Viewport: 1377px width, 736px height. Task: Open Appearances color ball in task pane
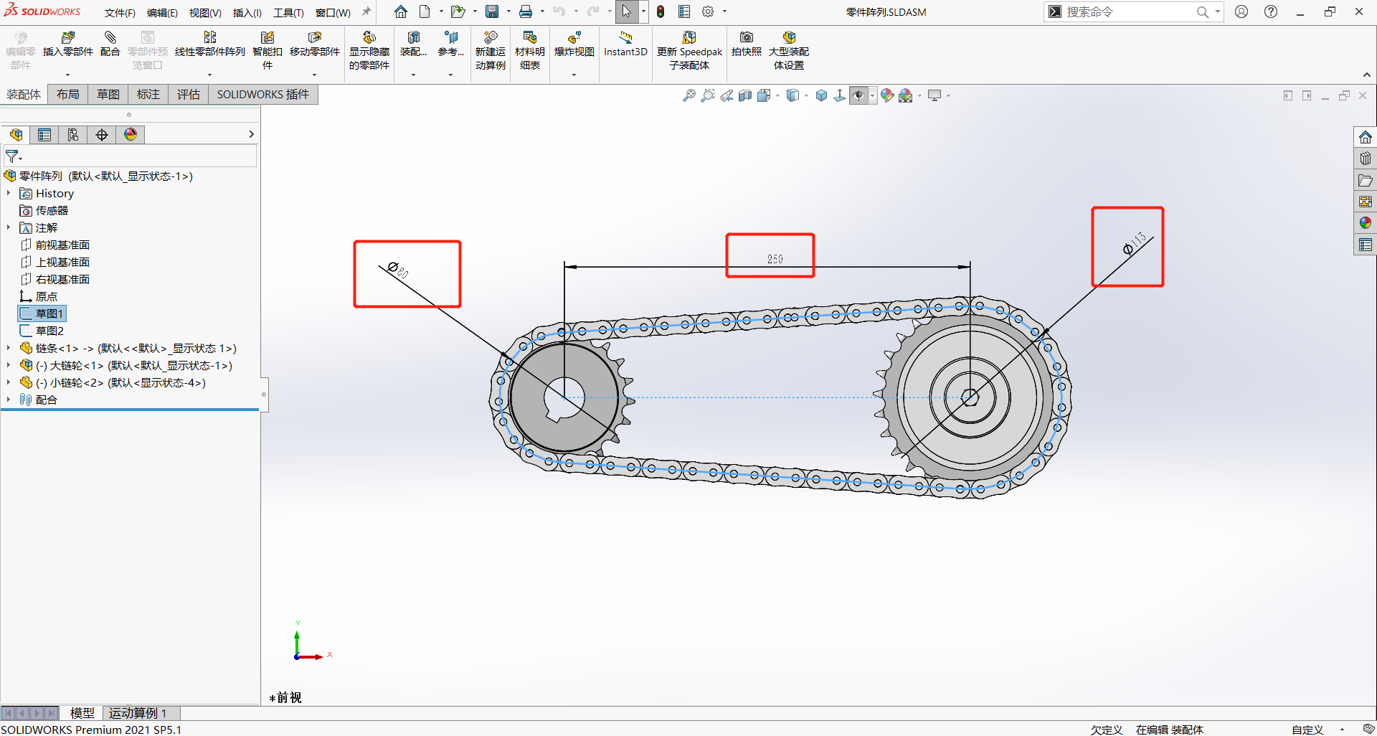(1365, 223)
